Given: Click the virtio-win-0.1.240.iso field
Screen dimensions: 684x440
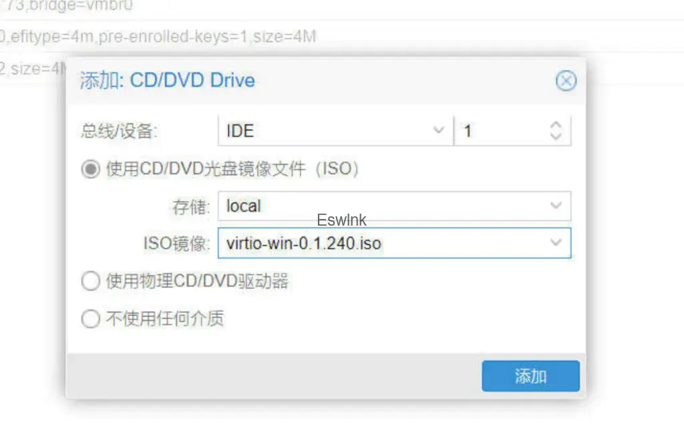Looking at the screenshot, I should click(394, 243).
